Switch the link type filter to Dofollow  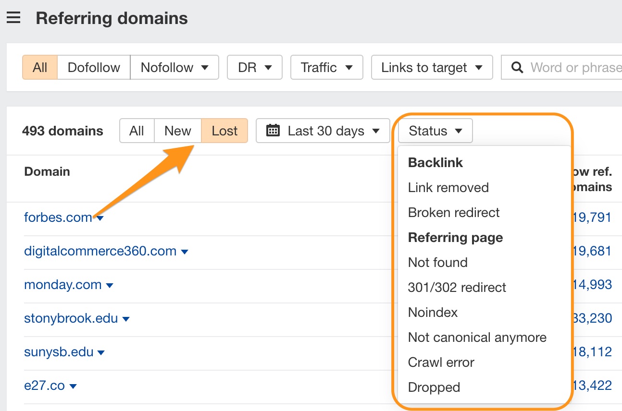click(x=94, y=67)
